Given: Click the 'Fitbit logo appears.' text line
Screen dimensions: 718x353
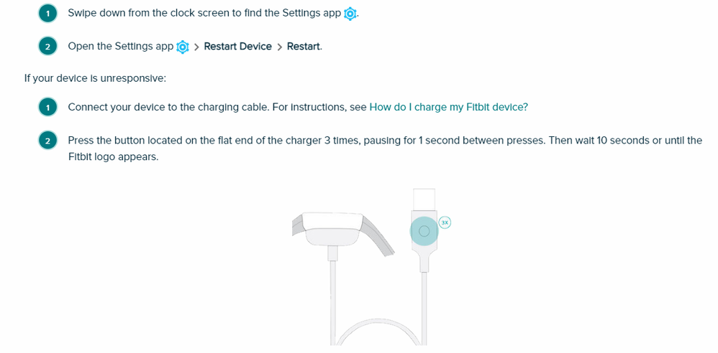Looking at the screenshot, I should (113, 156).
